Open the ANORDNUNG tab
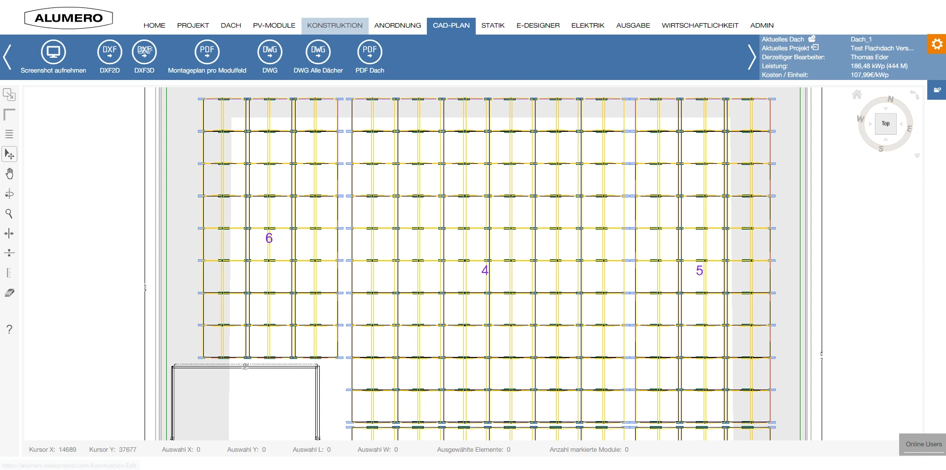Image resolution: width=946 pixels, height=470 pixels. coord(397,25)
